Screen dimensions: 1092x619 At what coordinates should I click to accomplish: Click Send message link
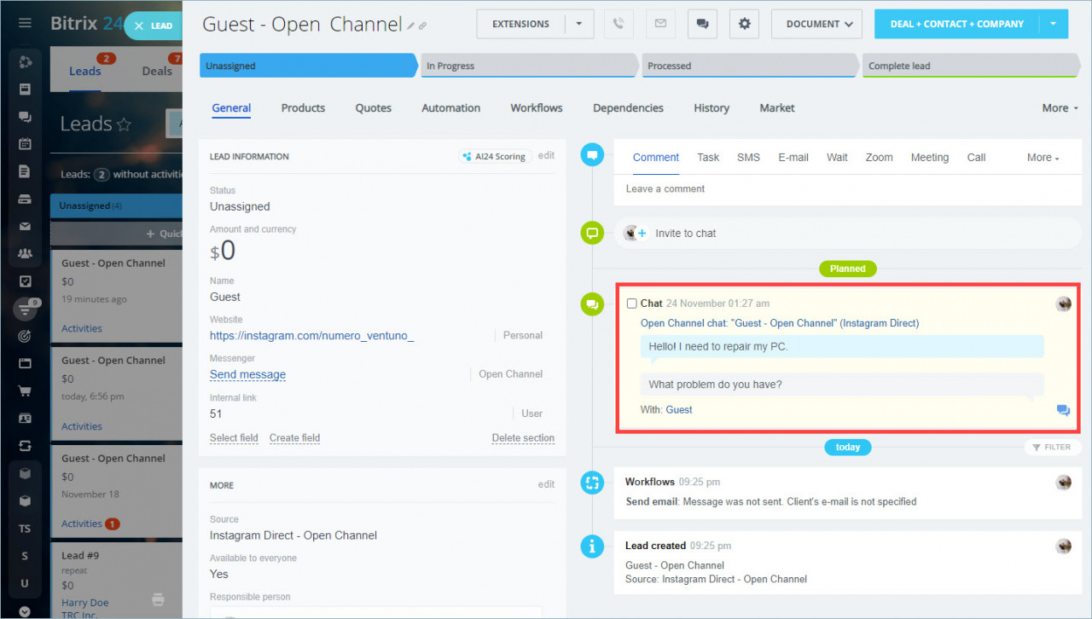(247, 375)
